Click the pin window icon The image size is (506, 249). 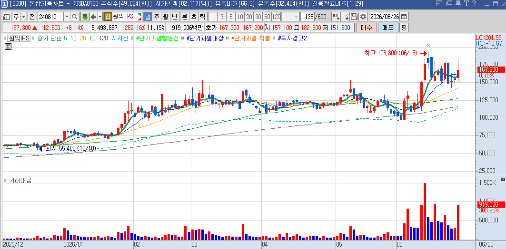(457, 4)
